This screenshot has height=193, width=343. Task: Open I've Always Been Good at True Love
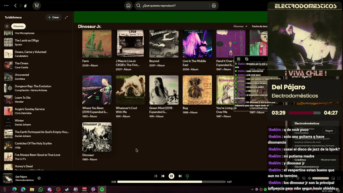point(36,157)
